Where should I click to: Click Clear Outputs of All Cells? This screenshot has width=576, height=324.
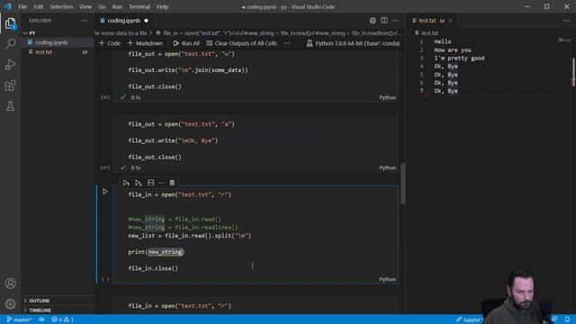coord(241,43)
